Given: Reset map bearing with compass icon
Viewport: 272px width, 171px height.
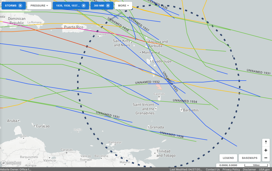Looking at the screenshot, I should pyautogui.click(x=266, y=143).
